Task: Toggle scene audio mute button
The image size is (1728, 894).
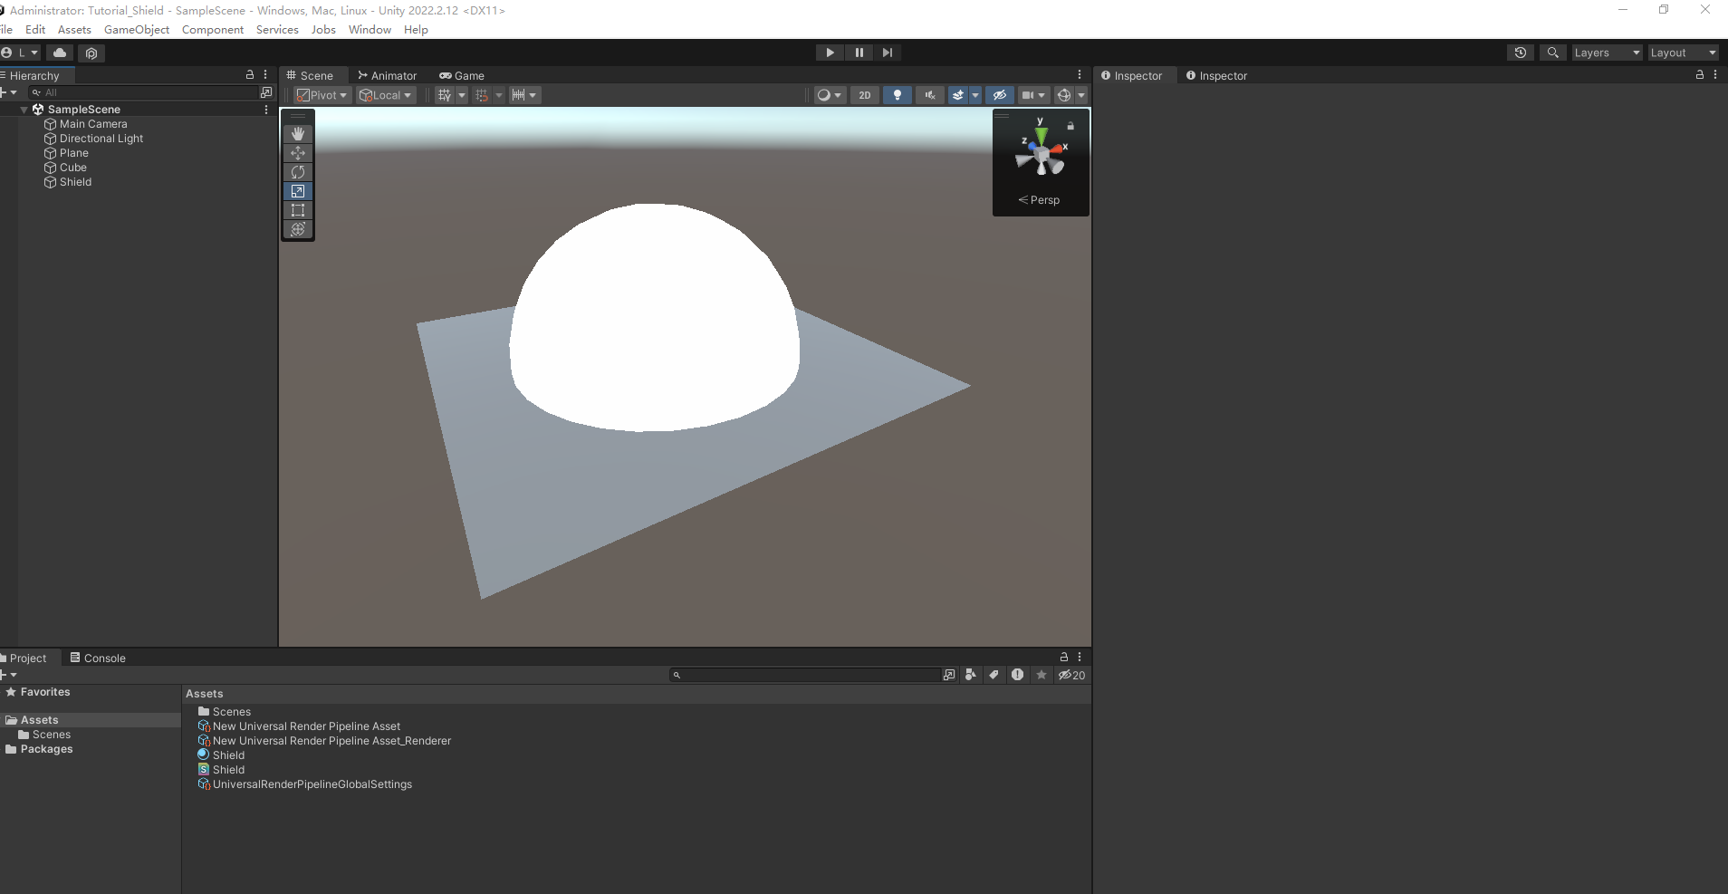Action: coord(929,95)
